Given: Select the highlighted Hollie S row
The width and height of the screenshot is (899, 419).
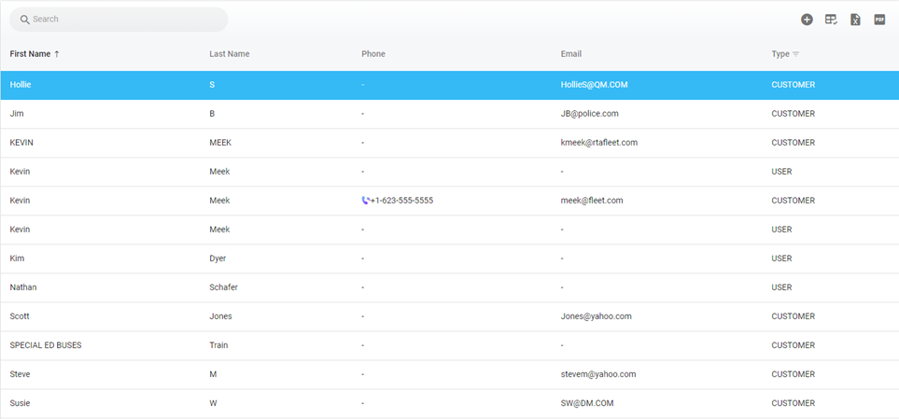Looking at the screenshot, I should coord(280,85).
